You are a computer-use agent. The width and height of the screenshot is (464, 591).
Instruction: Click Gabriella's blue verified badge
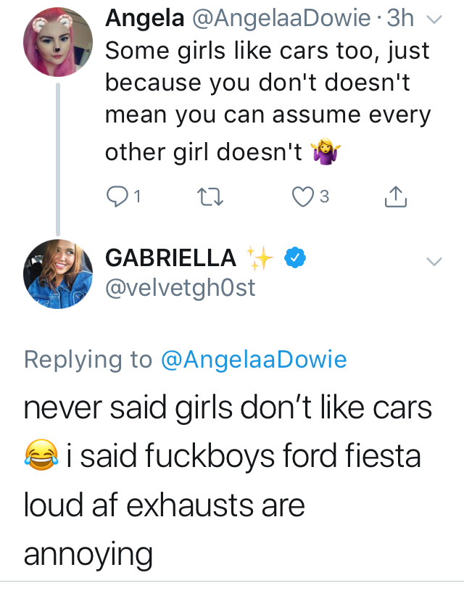click(295, 257)
